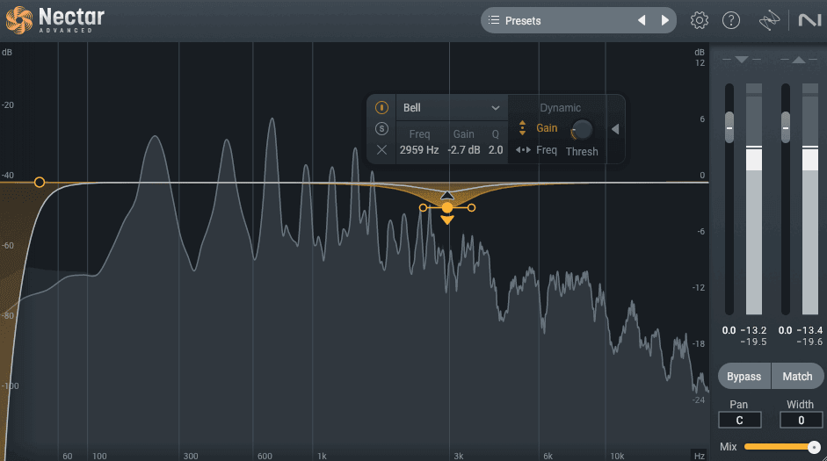Click the Width value field 0
The width and height of the screenshot is (827, 461).
(x=802, y=420)
